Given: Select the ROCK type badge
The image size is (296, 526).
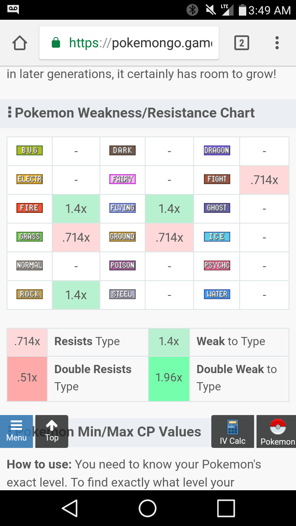Looking at the screenshot, I should pyautogui.click(x=30, y=295).
